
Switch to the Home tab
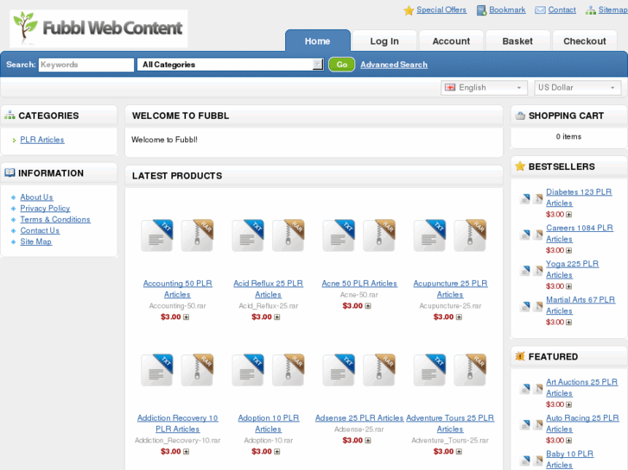click(x=318, y=41)
